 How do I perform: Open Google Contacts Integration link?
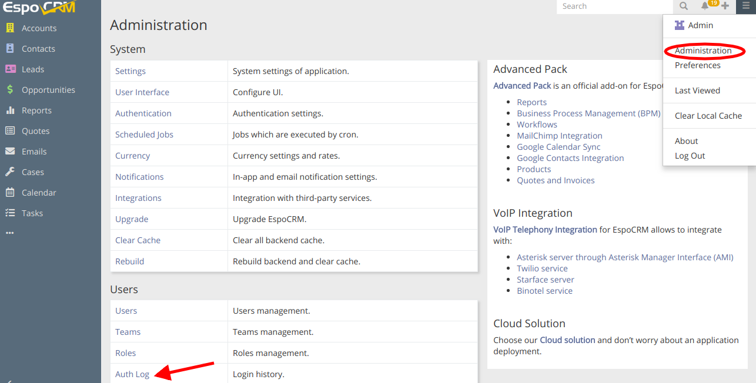pyautogui.click(x=570, y=158)
